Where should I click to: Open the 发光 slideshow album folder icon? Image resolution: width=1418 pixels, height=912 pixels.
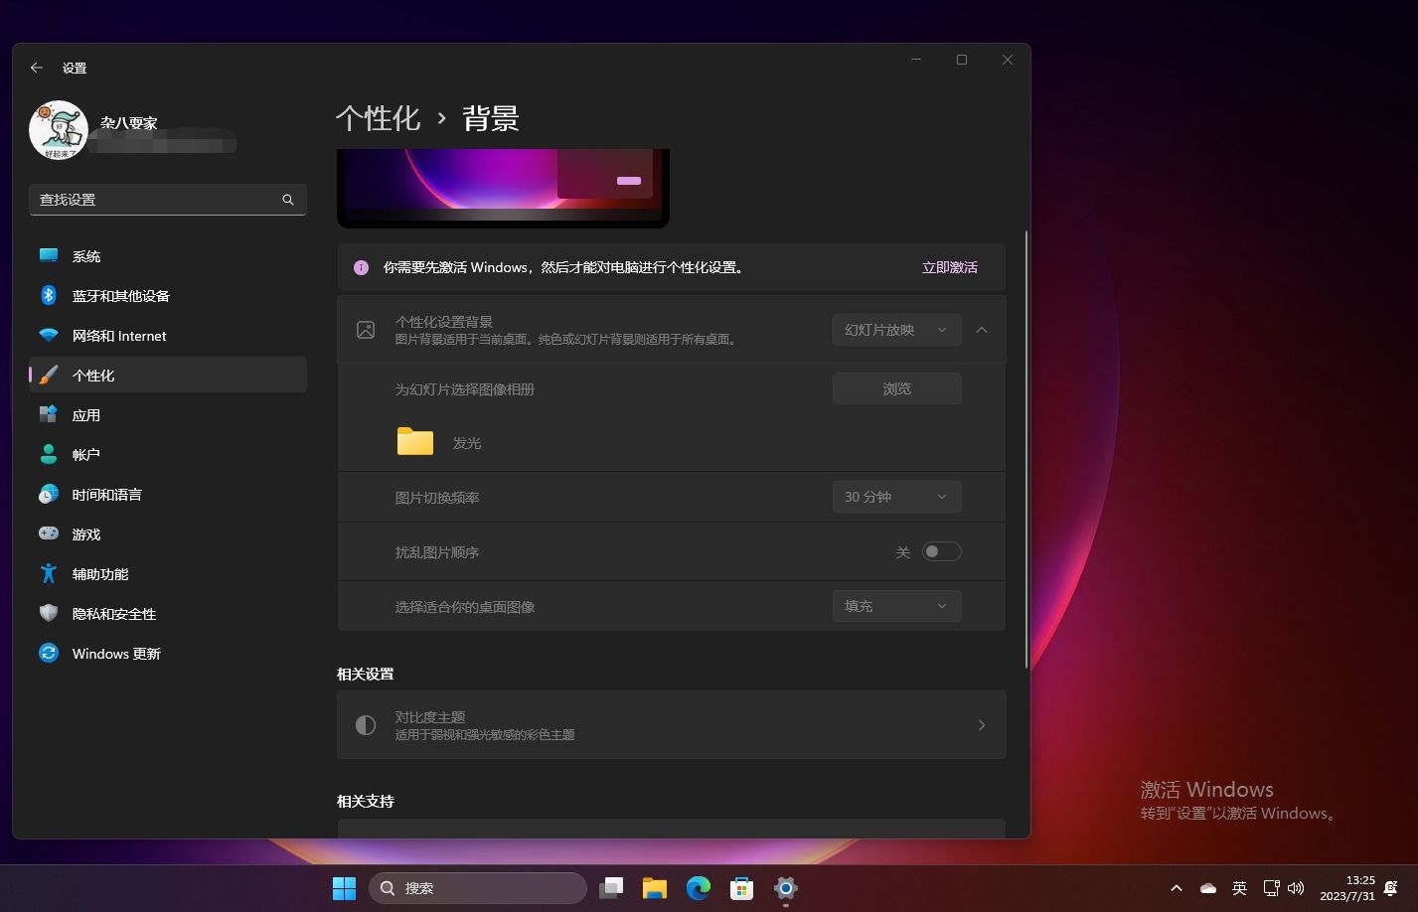pos(414,441)
